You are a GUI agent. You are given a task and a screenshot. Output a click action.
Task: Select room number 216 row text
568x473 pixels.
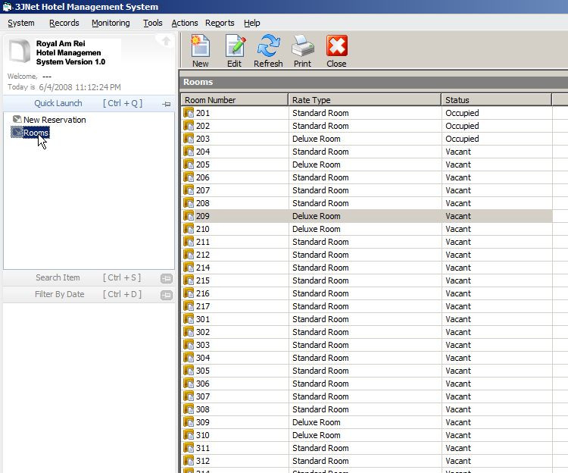[x=203, y=293]
